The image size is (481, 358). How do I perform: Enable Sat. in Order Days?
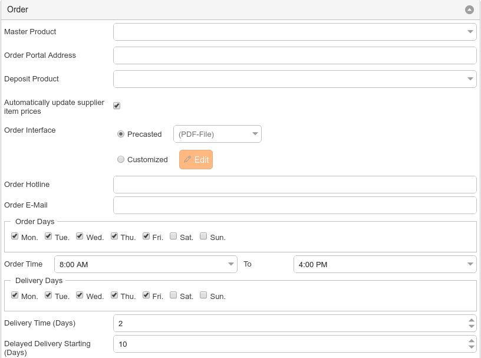(x=173, y=236)
